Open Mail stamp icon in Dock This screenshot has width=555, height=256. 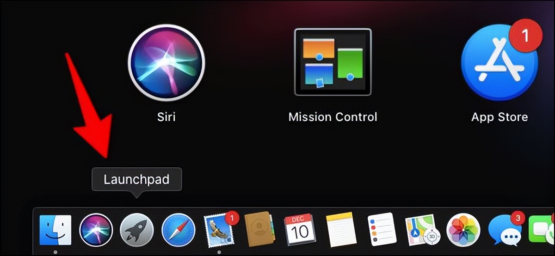pos(220,229)
